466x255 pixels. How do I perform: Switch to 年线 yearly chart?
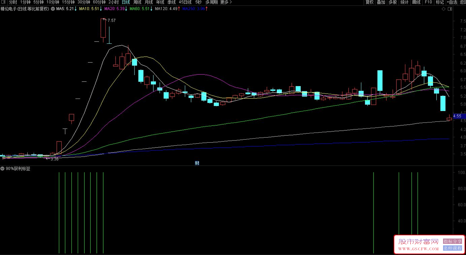point(160,2)
